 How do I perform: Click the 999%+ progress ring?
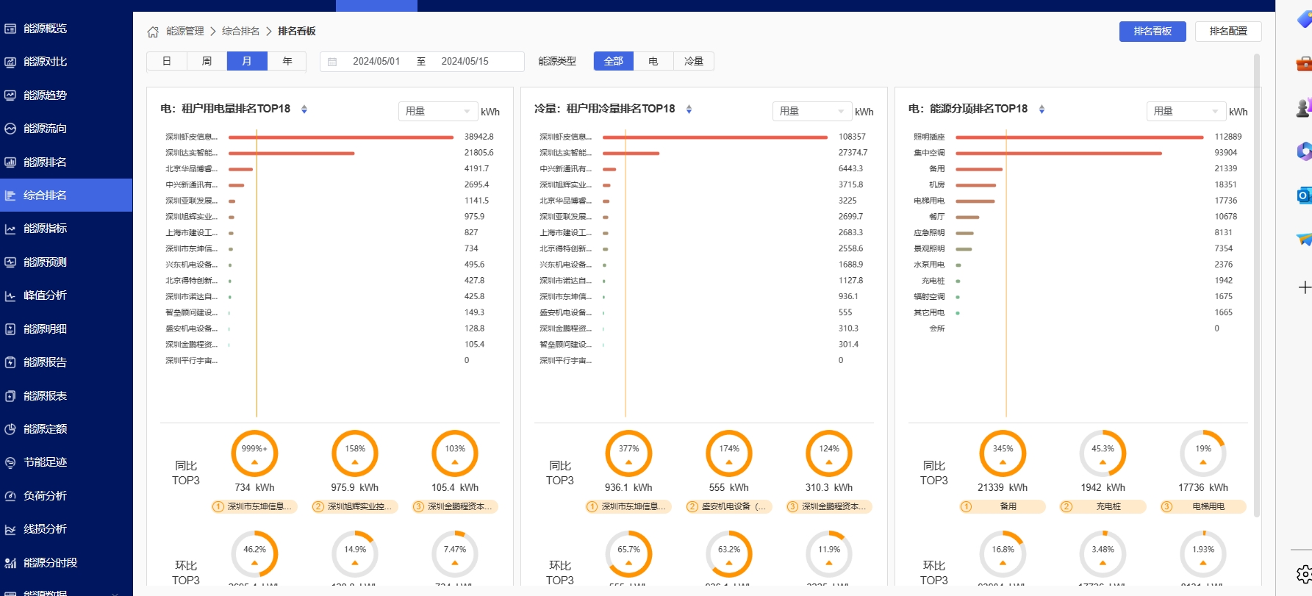click(254, 453)
